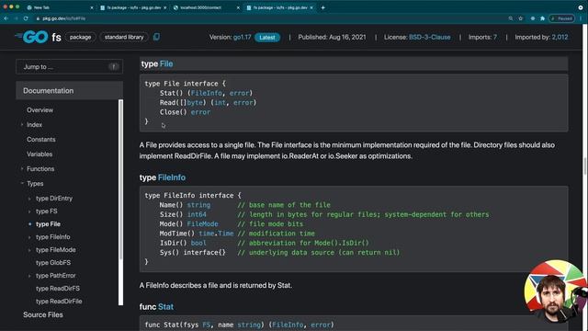The width and height of the screenshot is (588, 331).
Task: Click the Latest badge
Action: coord(267,37)
